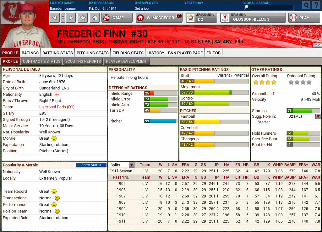Click the Glossop Hillmen team menu icon
This screenshot has height=232, width=322.
point(225,18)
